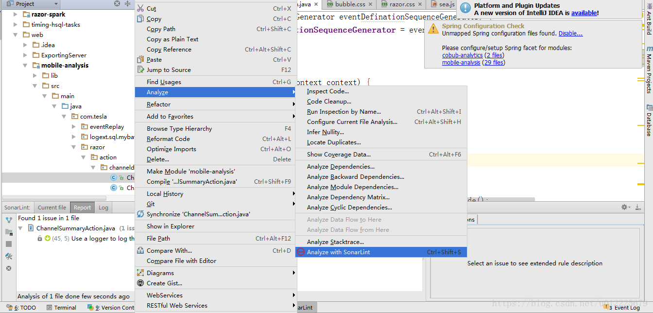The width and height of the screenshot is (653, 313).
Task: Expand the lib folder arrow
Action: pyautogui.click(x=35, y=75)
